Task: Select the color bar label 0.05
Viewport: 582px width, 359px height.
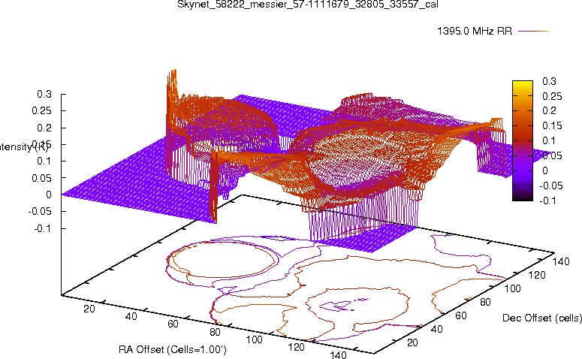Action: pos(552,155)
